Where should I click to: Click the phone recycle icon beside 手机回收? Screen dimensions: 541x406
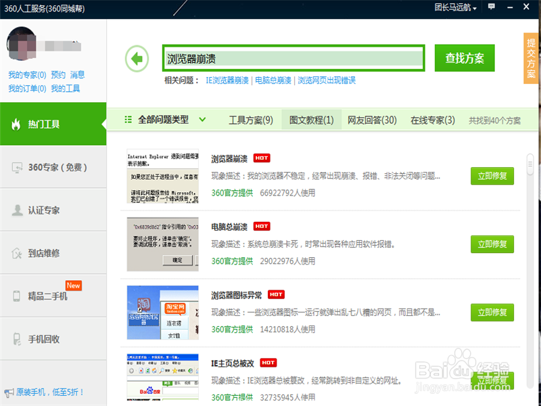(x=16, y=339)
